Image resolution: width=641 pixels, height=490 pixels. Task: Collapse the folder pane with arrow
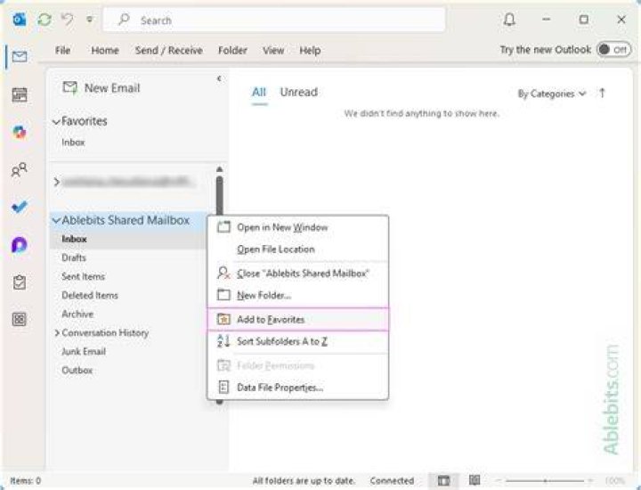[x=219, y=78]
